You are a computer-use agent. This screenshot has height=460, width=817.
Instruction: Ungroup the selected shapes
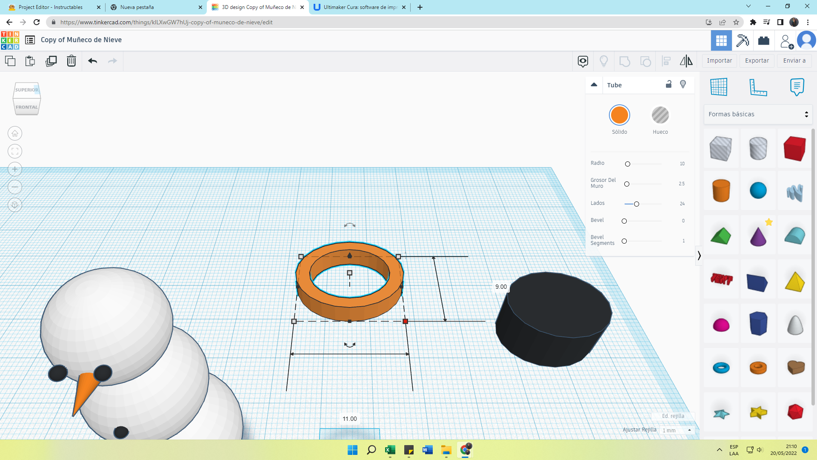point(646,61)
